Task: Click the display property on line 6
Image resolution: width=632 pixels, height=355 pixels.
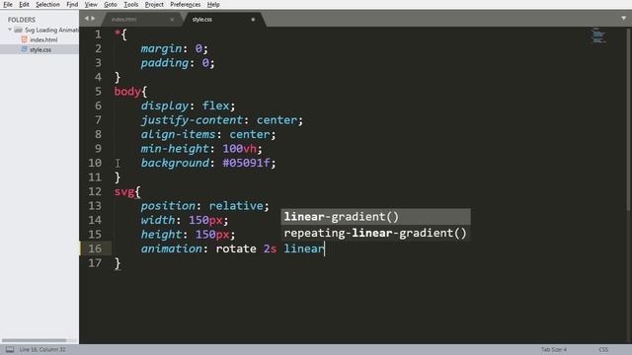Action: (165, 106)
